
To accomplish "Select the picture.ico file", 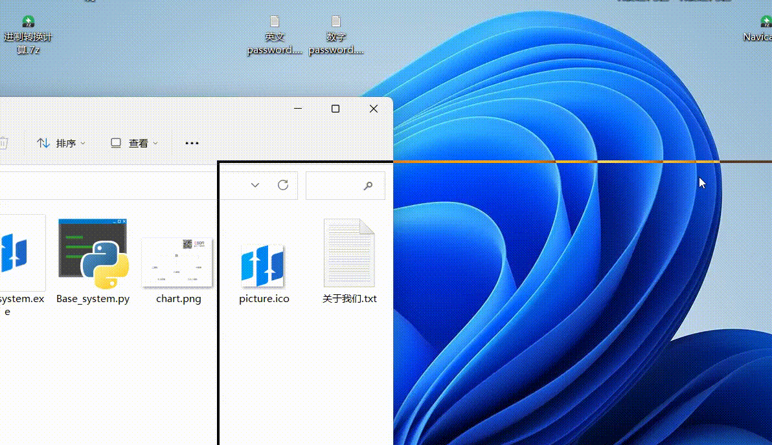I will [263, 266].
